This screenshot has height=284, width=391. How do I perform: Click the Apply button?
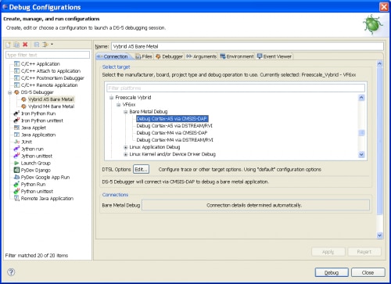point(328,252)
